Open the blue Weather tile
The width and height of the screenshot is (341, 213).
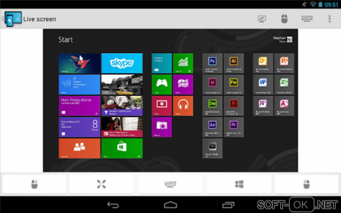(x=79, y=84)
